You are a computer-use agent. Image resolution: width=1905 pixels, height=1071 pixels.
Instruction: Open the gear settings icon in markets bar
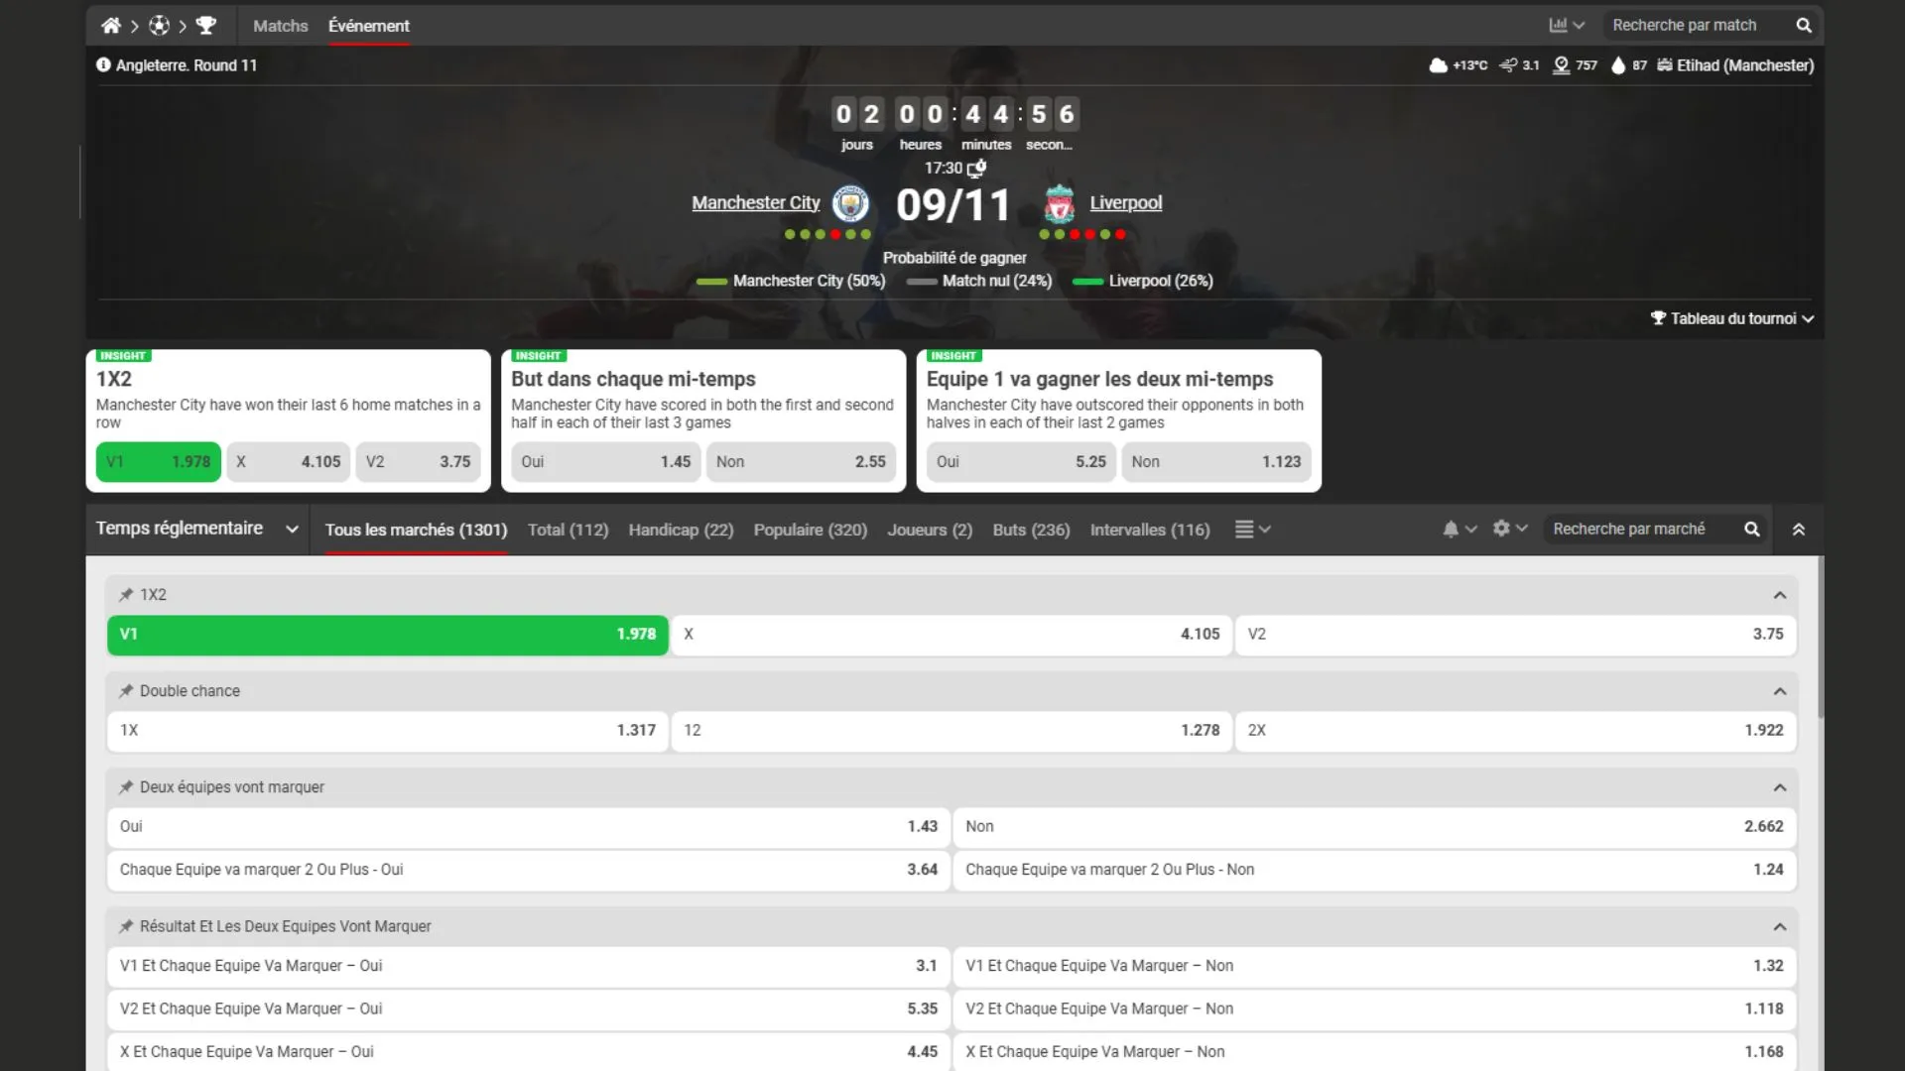(1501, 530)
